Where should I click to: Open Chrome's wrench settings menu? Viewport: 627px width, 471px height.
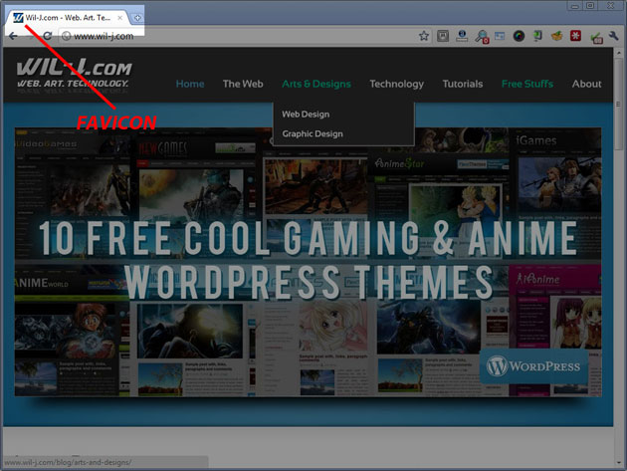tap(613, 36)
